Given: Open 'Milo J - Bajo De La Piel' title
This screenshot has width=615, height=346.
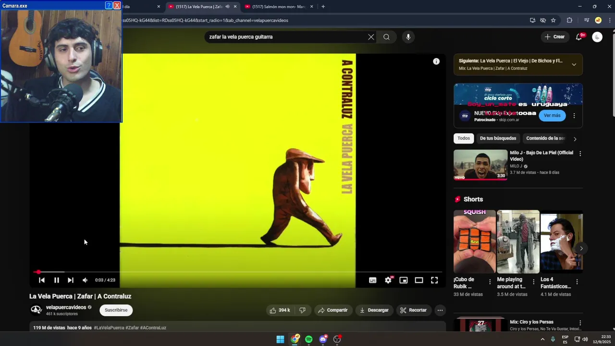Looking at the screenshot, I should point(541,156).
